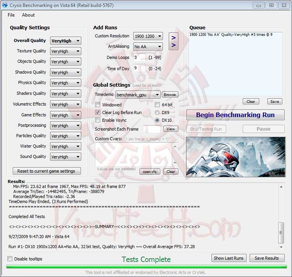Image resolution: width=292 pixels, height=277 pixels.
Task: Click the View screenshot button
Action: (171, 129)
